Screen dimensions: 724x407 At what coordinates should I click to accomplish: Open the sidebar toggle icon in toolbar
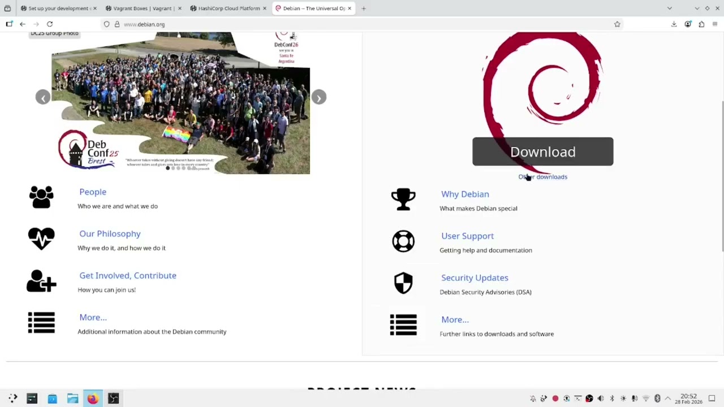pyautogui.click(x=9, y=24)
